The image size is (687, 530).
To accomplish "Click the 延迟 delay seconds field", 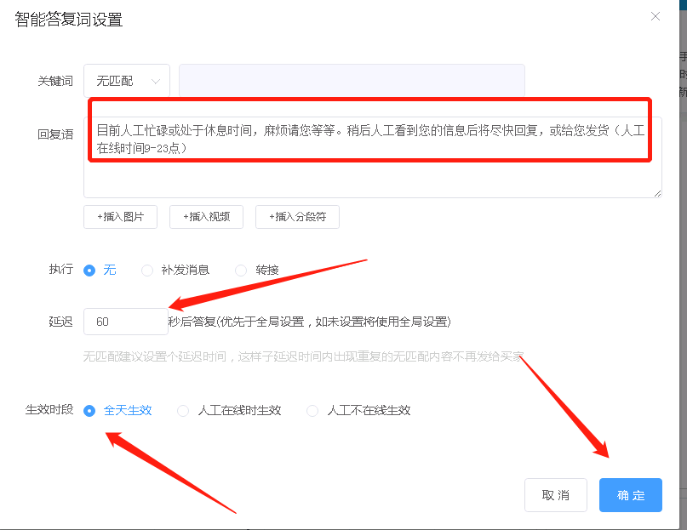I will pos(126,322).
